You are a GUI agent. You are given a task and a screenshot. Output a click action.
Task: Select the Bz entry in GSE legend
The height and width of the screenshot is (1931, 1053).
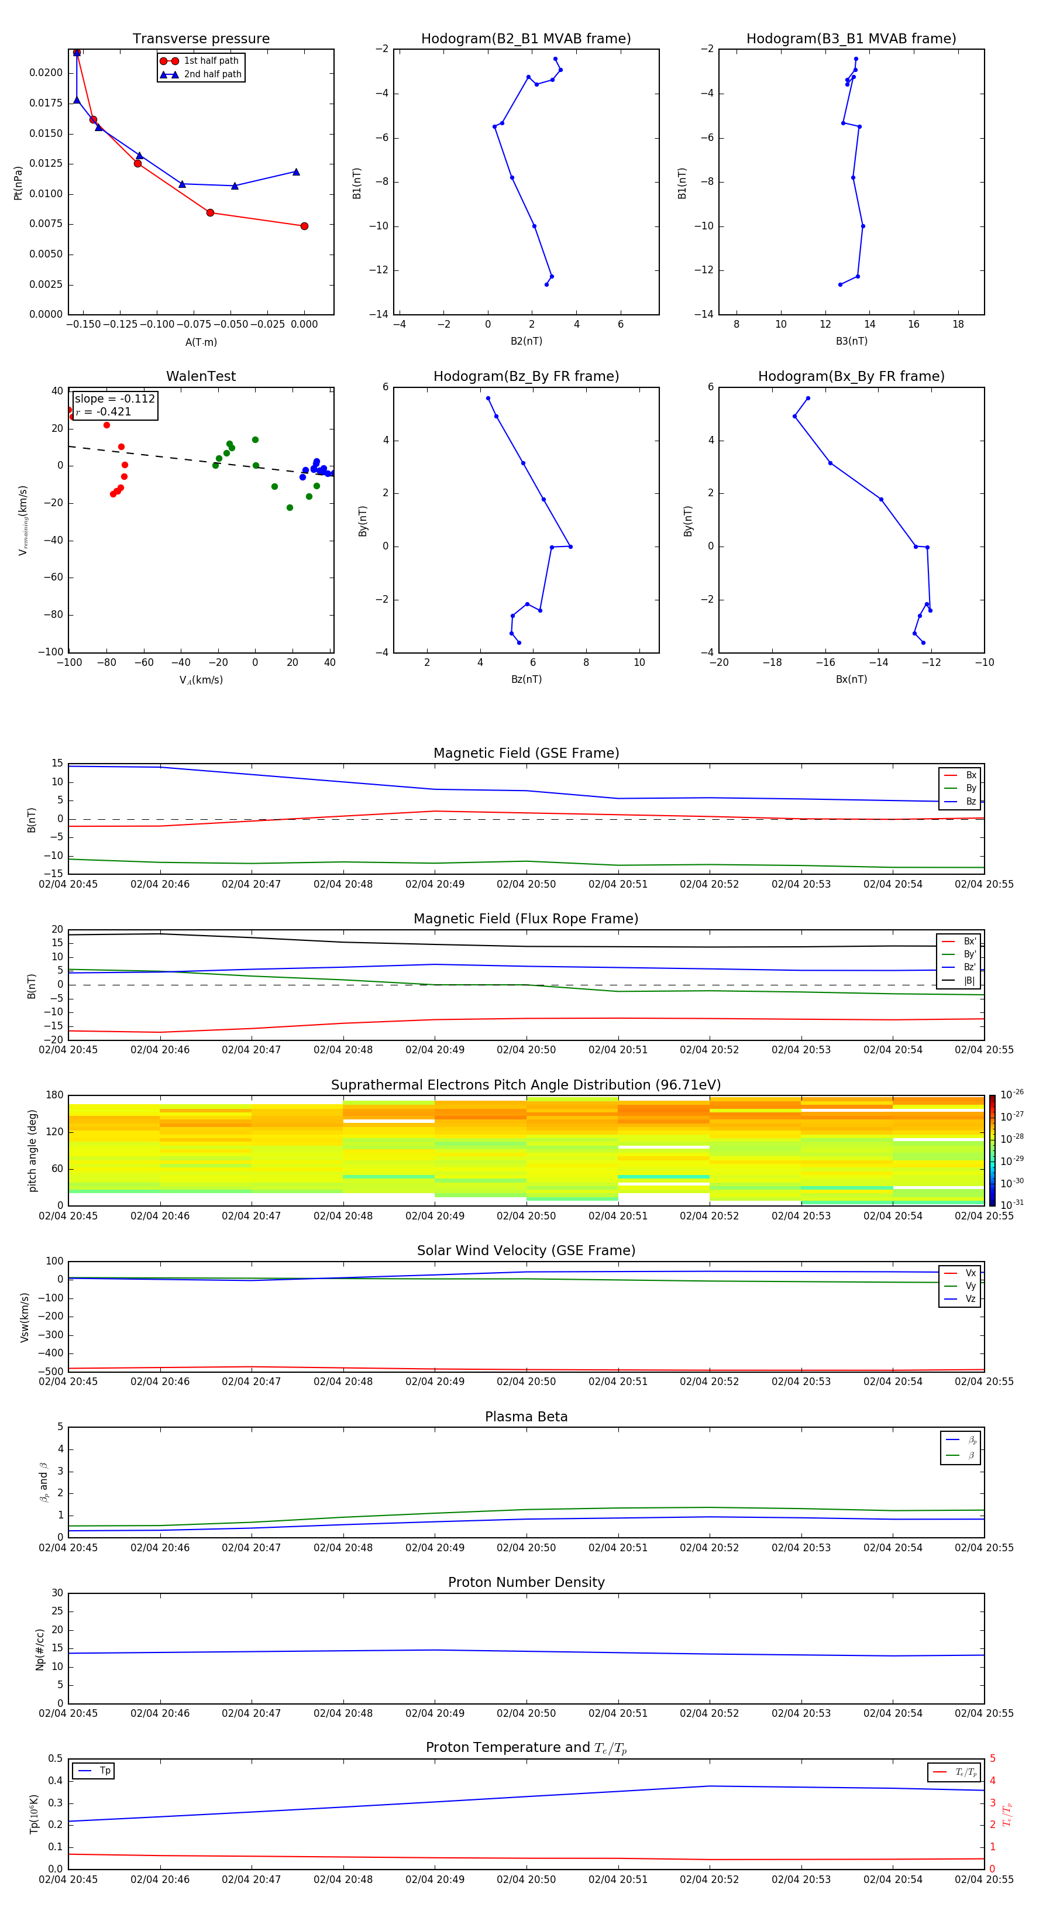(x=960, y=801)
